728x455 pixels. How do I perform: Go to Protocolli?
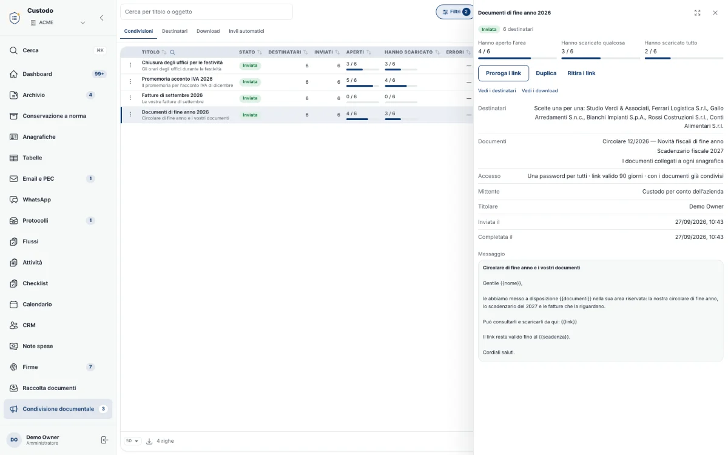click(x=58, y=221)
